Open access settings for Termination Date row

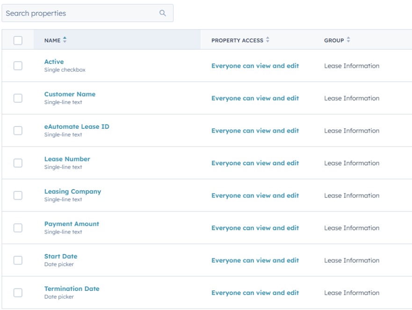[x=255, y=293]
